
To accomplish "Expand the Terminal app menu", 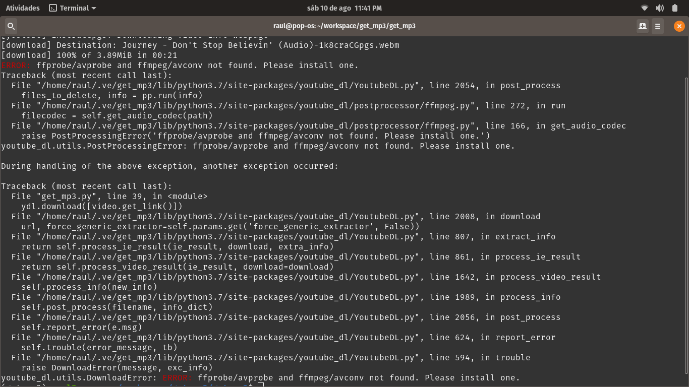I will click(x=73, y=8).
